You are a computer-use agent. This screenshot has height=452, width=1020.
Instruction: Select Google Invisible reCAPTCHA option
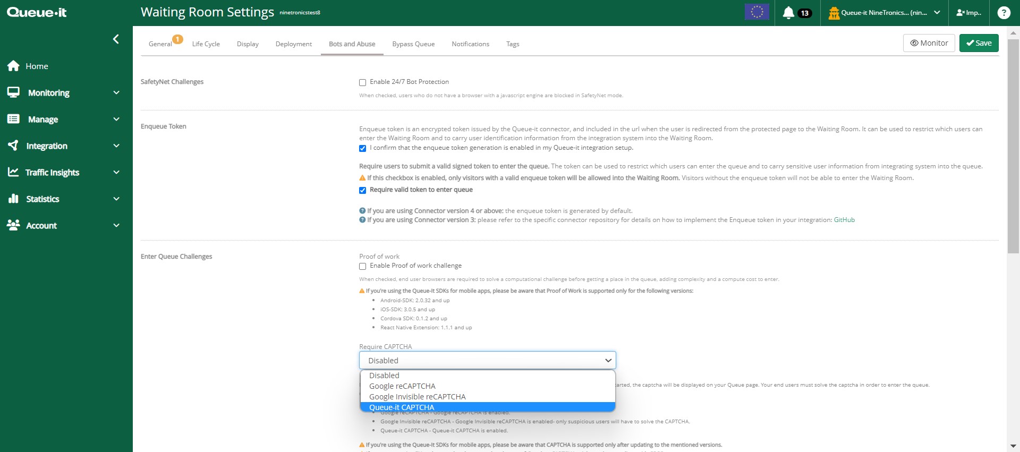pos(487,397)
